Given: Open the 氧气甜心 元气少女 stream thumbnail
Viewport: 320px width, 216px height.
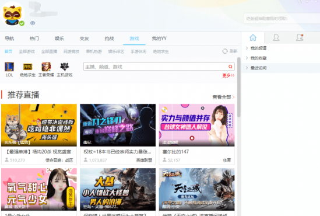Looking at the screenshot, I should pos(39,189).
